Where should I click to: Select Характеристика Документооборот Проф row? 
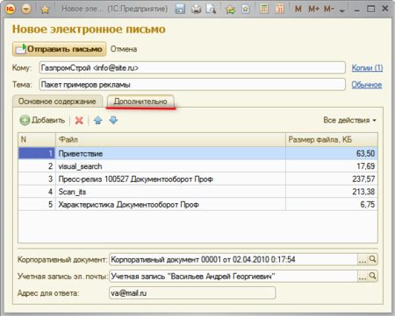(x=197, y=204)
